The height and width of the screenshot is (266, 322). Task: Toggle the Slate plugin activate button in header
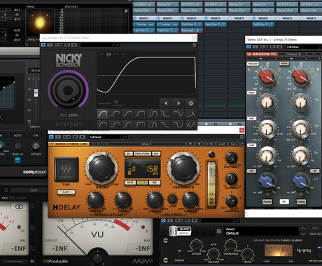[x=164, y=220]
